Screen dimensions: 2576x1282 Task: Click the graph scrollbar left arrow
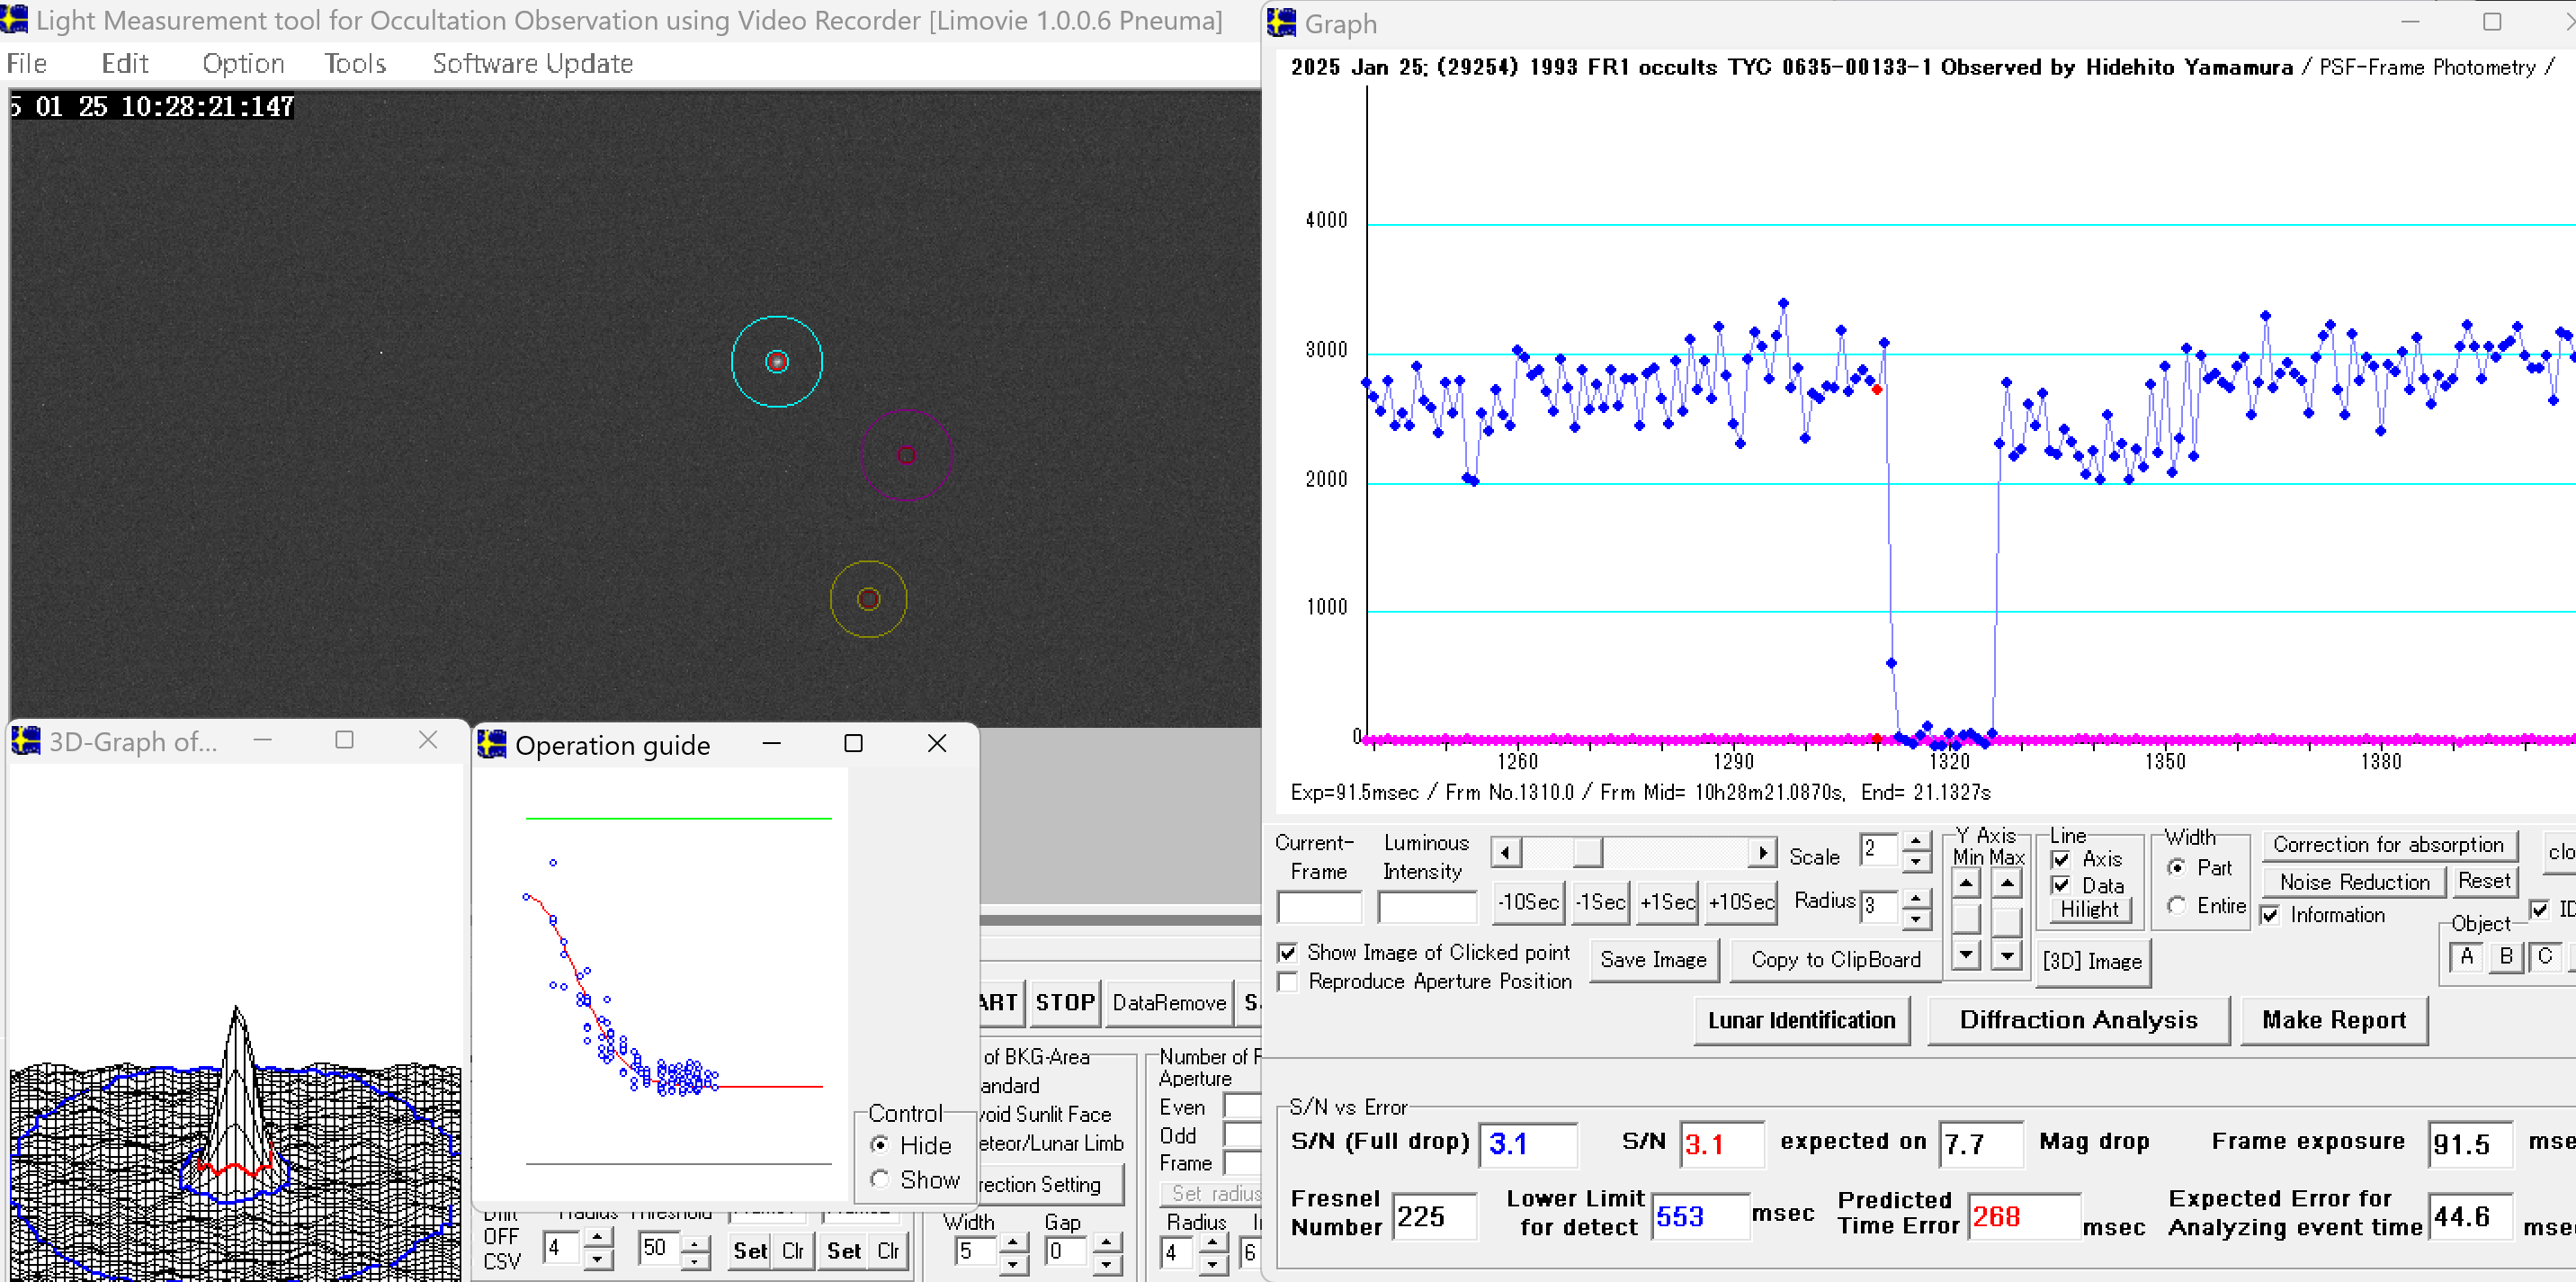[x=1506, y=853]
